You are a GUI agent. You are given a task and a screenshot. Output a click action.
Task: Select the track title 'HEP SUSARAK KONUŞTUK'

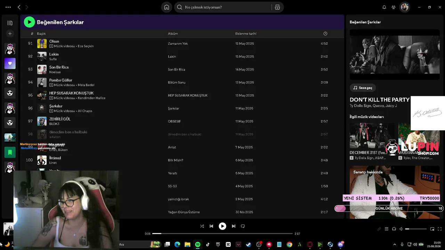(x=71, y=93)
